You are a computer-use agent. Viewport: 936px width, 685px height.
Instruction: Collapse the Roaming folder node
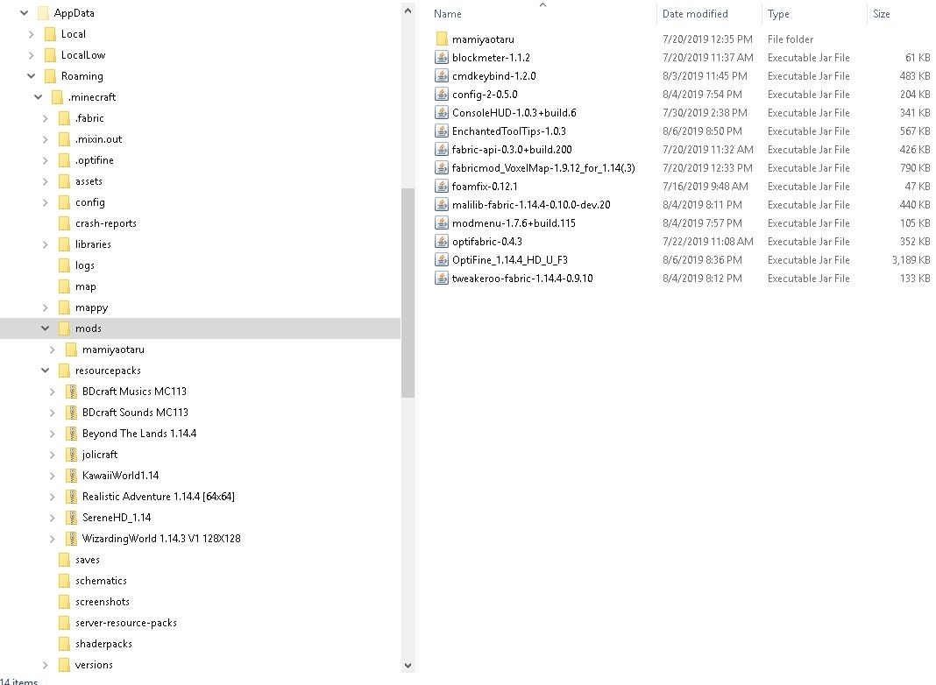(31, 76)
